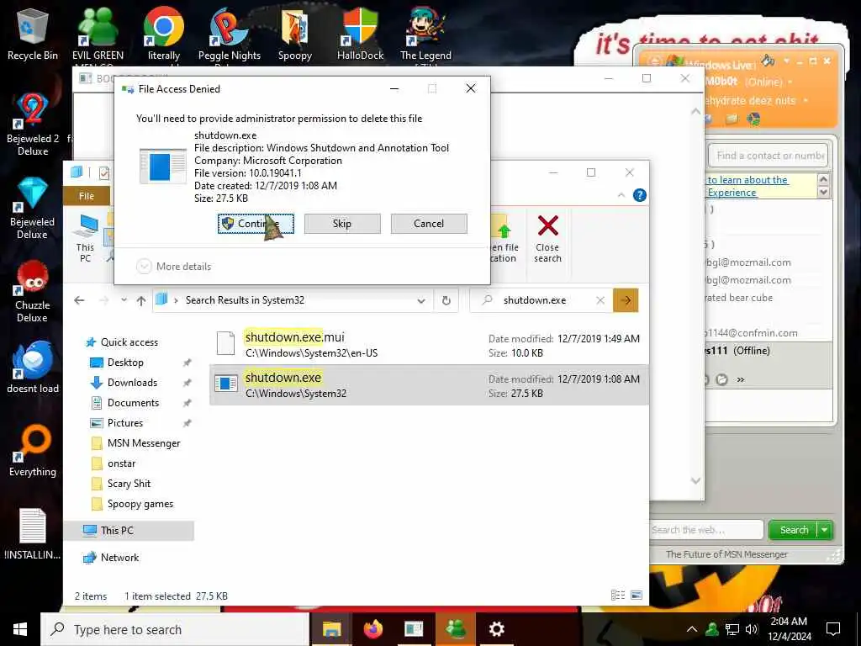Select Desktop in the navigation pane
The width and height of the screenshot is (861, 646).
(x=125, y=363)
